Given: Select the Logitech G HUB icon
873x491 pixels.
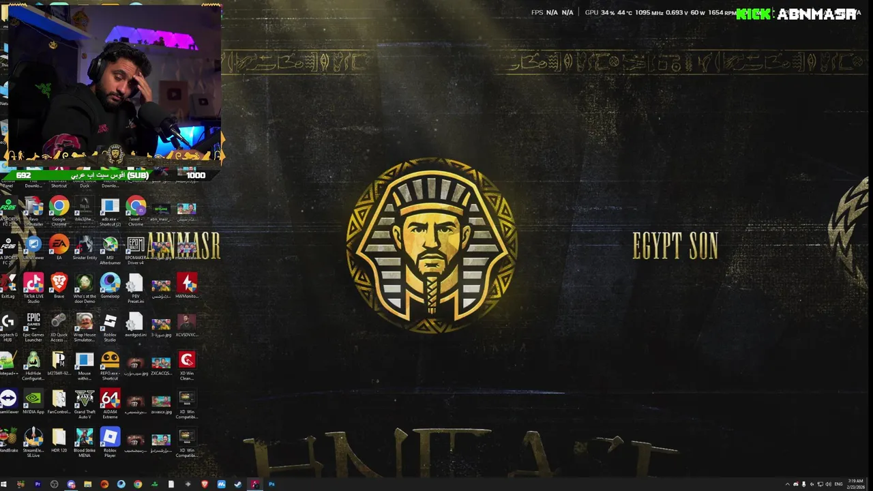Looking at the screenshot, I should (x=8, y=327).
